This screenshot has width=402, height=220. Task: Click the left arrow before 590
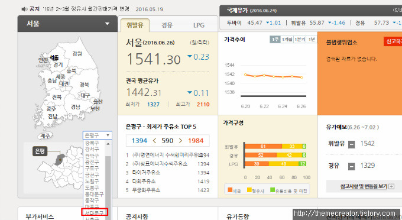point(154,141)
